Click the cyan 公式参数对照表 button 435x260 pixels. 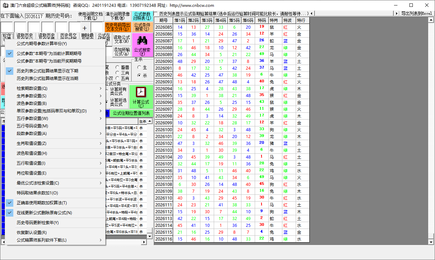coord(142,16)
